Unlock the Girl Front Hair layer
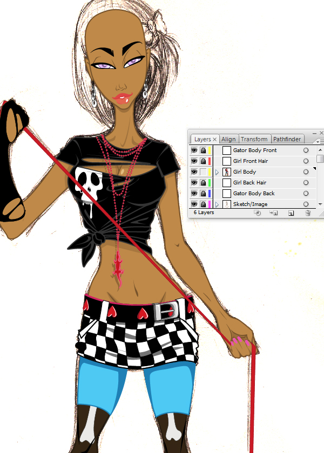The image size is (324, 453). coord(203,161)
